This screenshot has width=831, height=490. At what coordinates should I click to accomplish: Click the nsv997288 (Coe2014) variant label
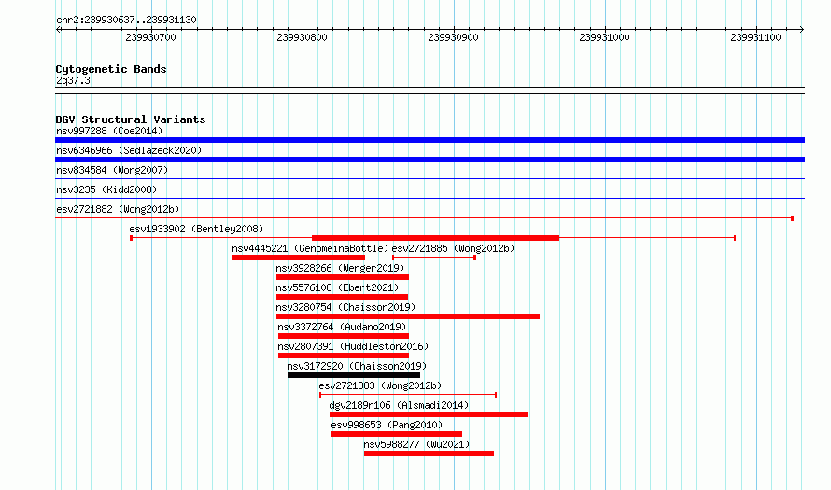[109, 131]
